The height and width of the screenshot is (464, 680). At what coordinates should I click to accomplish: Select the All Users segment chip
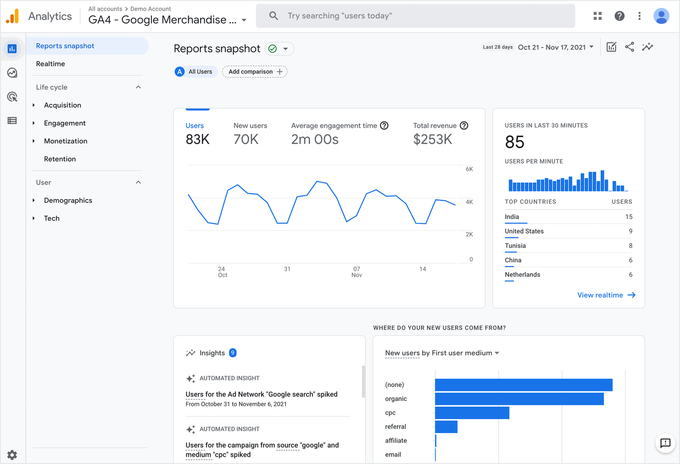coord(195,72)
